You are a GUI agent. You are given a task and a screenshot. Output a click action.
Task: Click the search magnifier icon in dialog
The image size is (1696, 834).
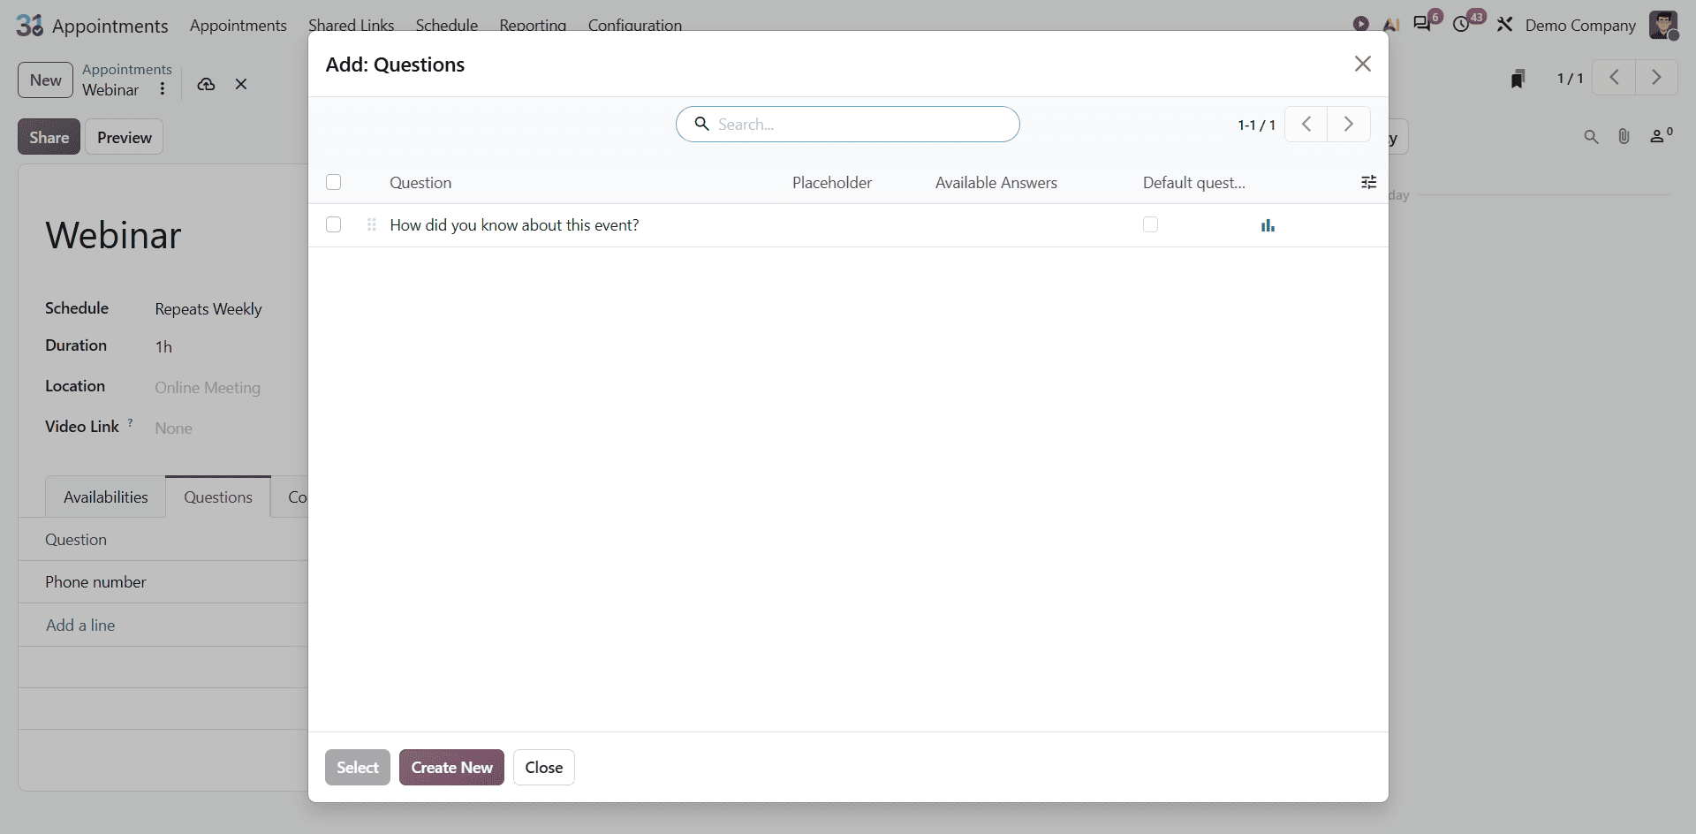click(x=701, y=124)
